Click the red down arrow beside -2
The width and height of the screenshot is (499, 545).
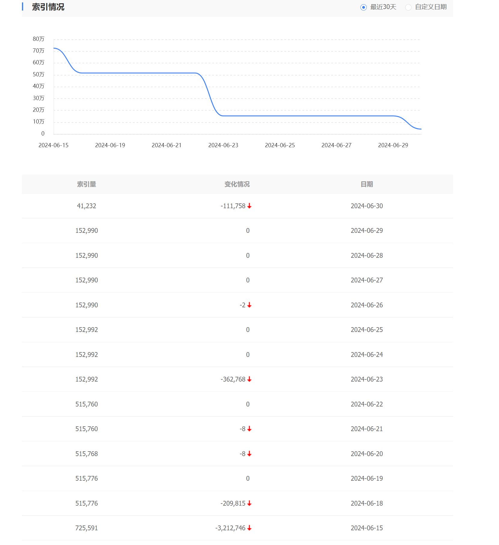[249, 305]
